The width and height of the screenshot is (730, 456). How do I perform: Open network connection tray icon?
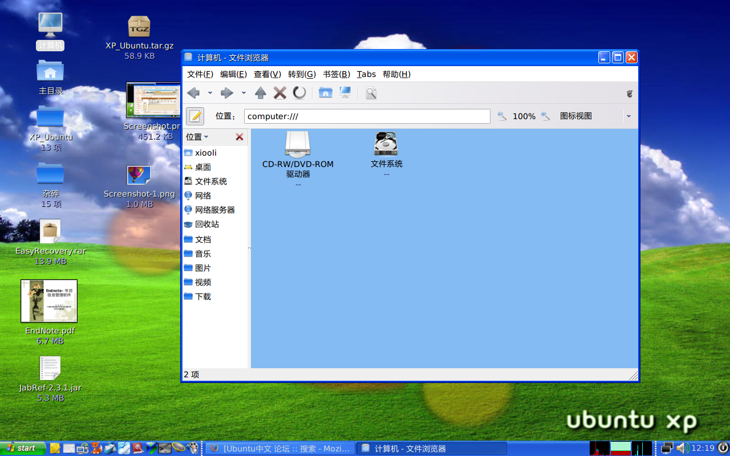(x=667, y=448)
